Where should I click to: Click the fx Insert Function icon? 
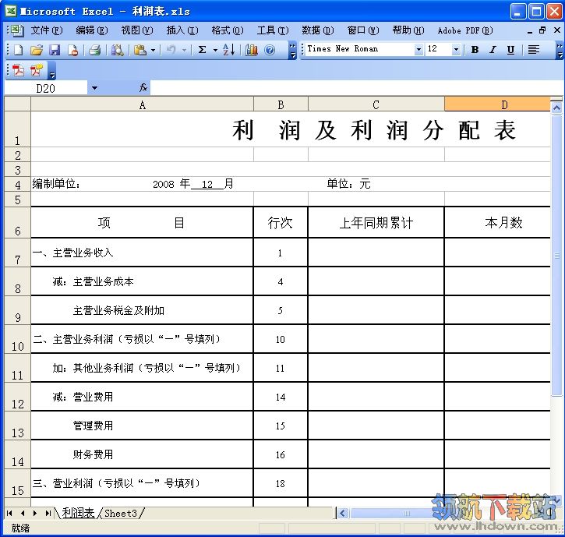pyautogui.click(x=143, y=87)
